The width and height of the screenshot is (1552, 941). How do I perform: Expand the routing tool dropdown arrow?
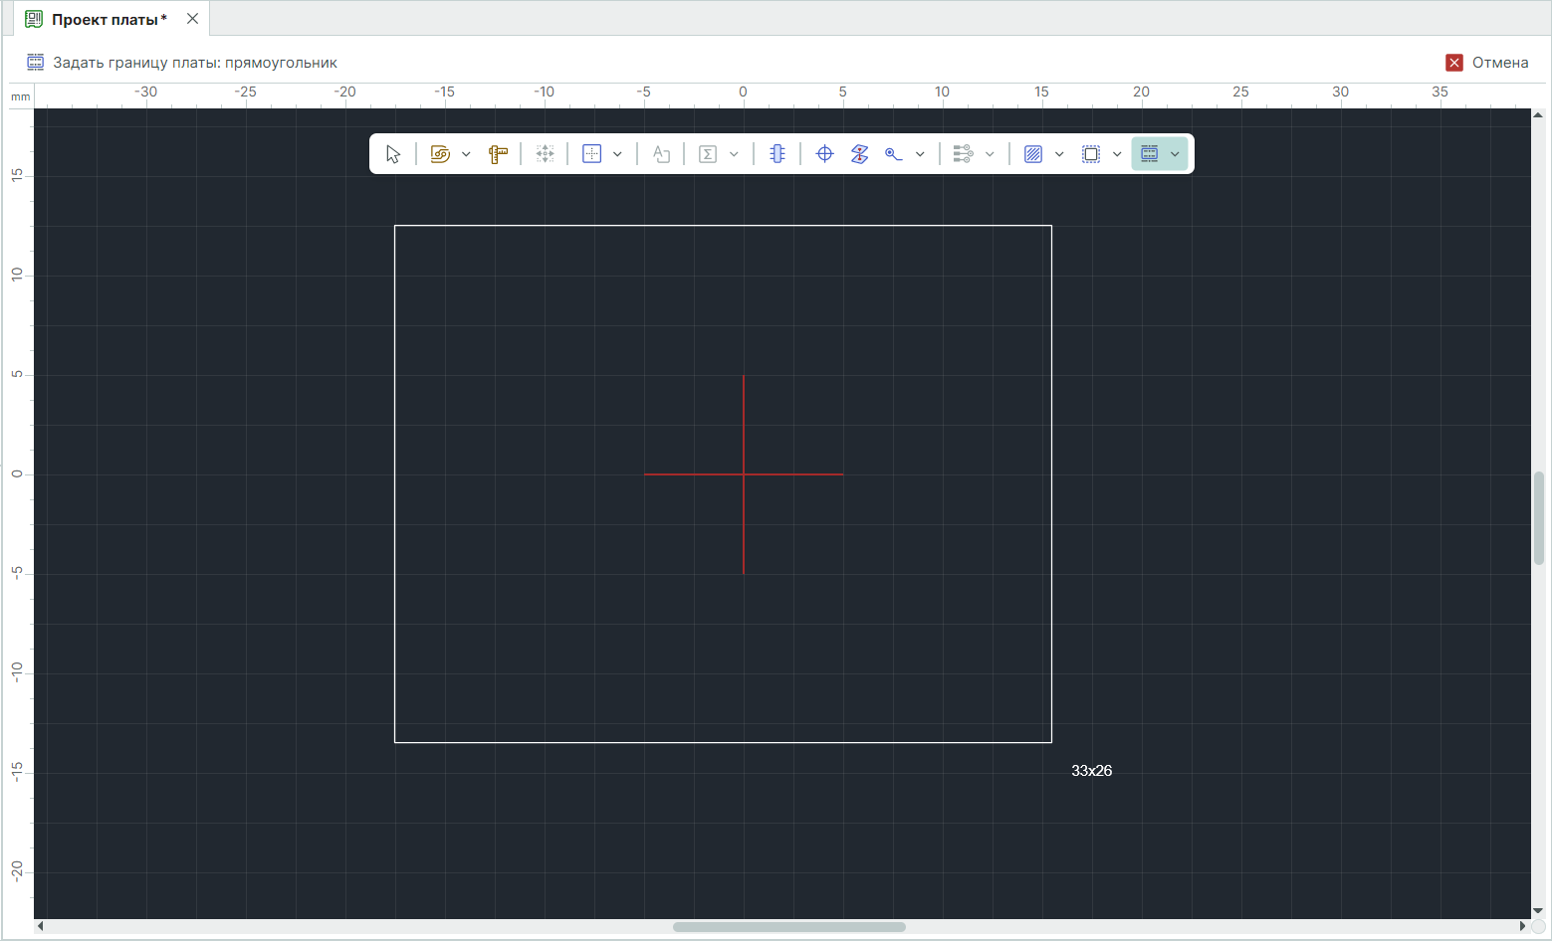click(x=466, y=154)
